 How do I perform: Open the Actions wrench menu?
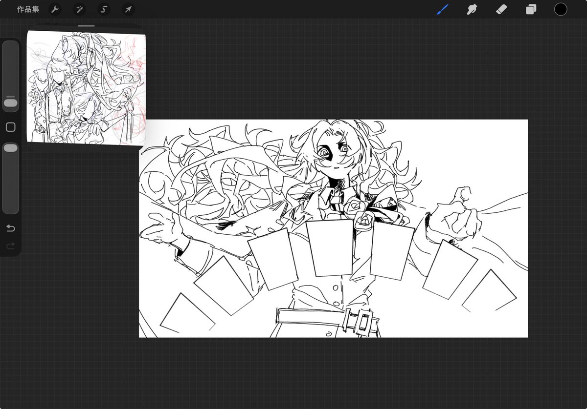tap(55, 9)
